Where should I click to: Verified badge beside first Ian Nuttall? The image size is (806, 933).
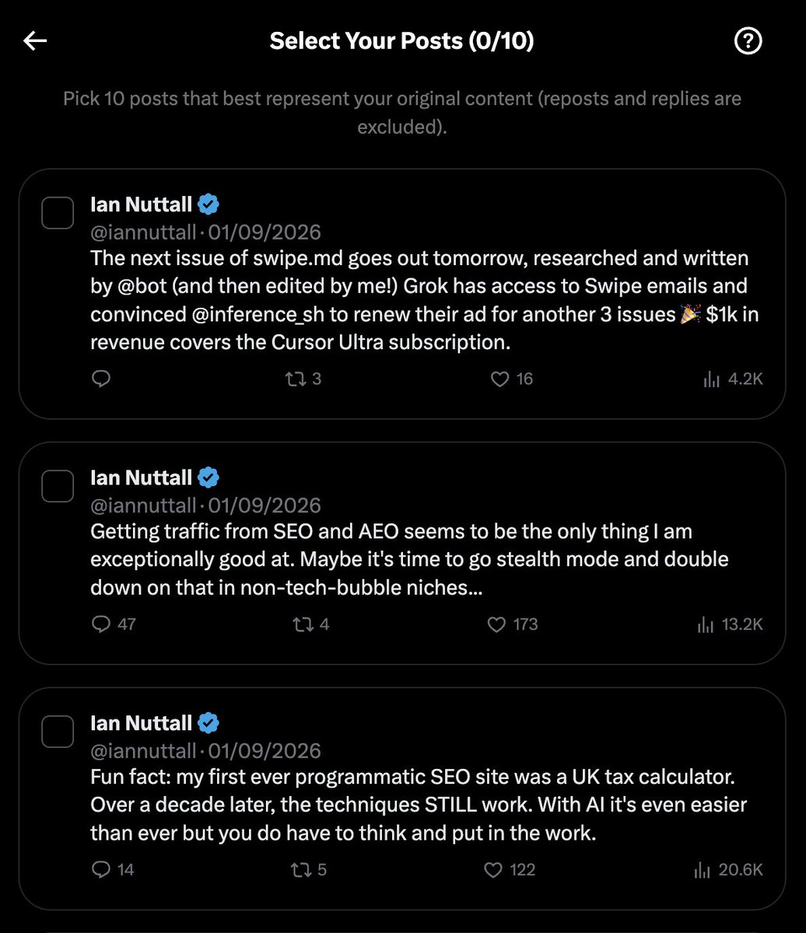coord(209,204)
